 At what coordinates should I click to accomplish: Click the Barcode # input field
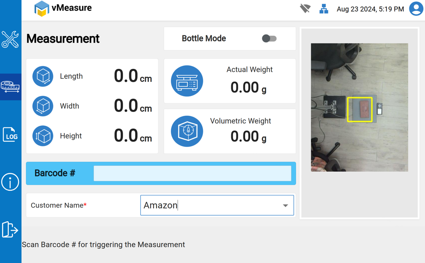(192, 173)
